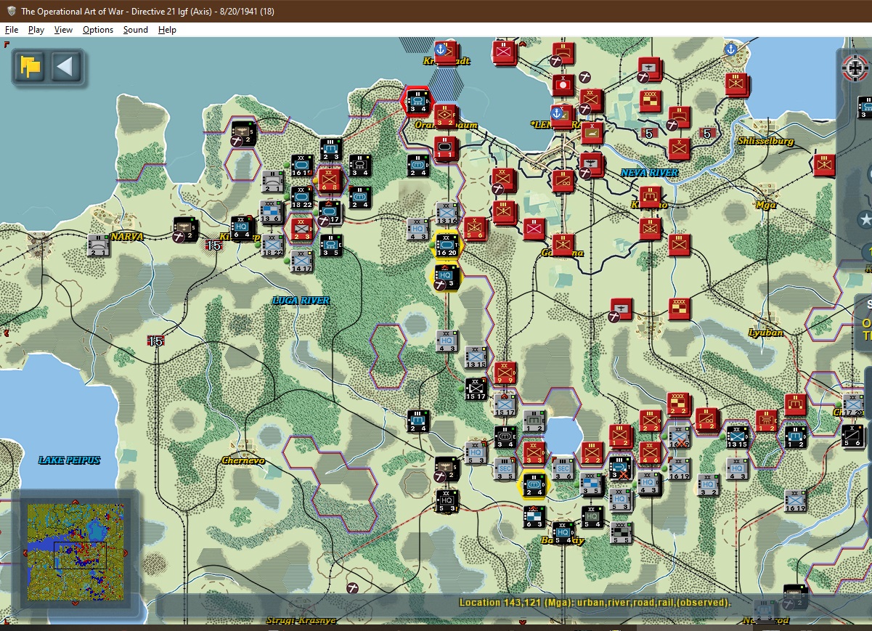Click the anchor port icon near Lake Ladoga
The width and height of the screenshot is (872, 631).
(x=730, y=50)
